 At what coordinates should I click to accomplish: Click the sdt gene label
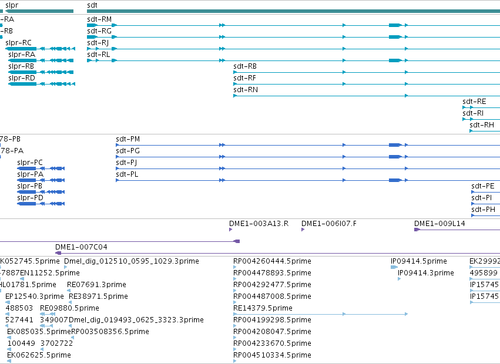pyautogui.click(x=92, y=5)
